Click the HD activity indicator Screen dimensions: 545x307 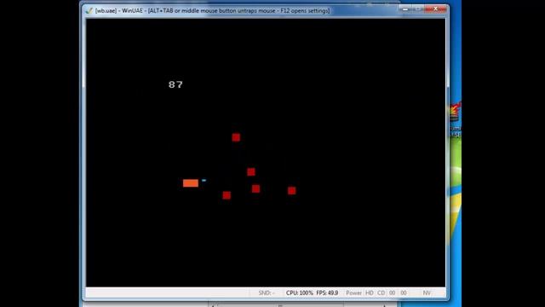tap(370, 293)
